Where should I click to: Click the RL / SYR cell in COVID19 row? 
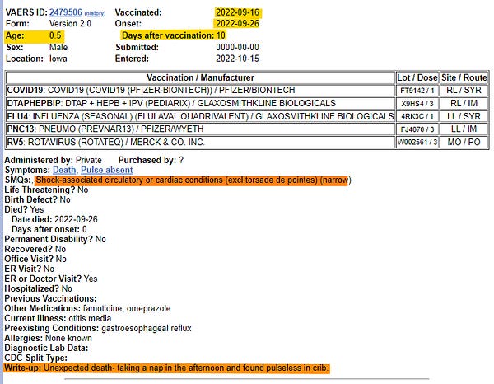pos(464,91)
